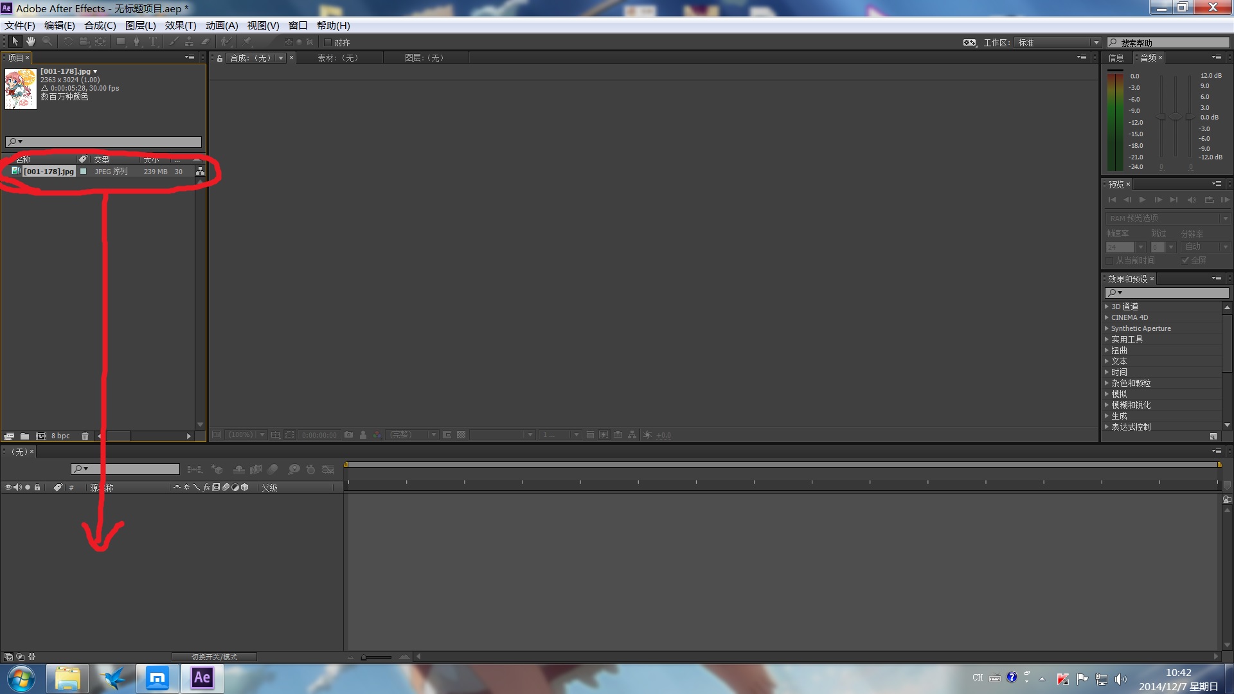
Task: Click the 切换开关/模式 button
Action: (x=214, y=657)
